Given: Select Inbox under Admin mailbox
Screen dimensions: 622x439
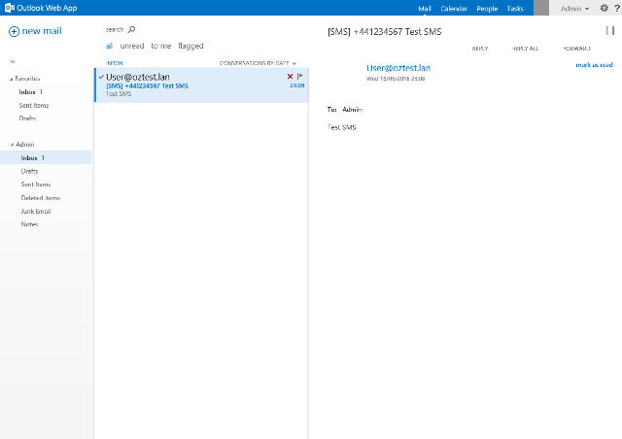Looking at the screenshot, I should coord(46,158).
